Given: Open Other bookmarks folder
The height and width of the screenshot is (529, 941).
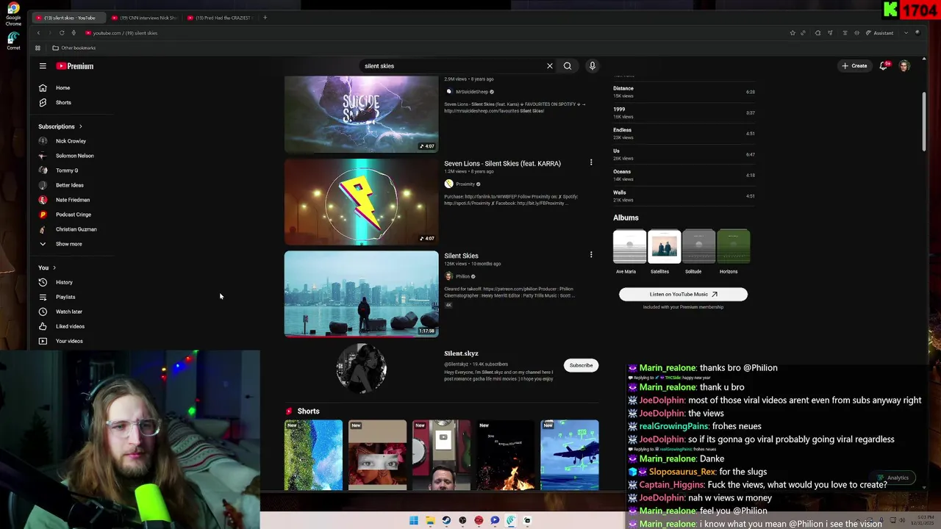Looking at the screenshot, I should 74,48.
